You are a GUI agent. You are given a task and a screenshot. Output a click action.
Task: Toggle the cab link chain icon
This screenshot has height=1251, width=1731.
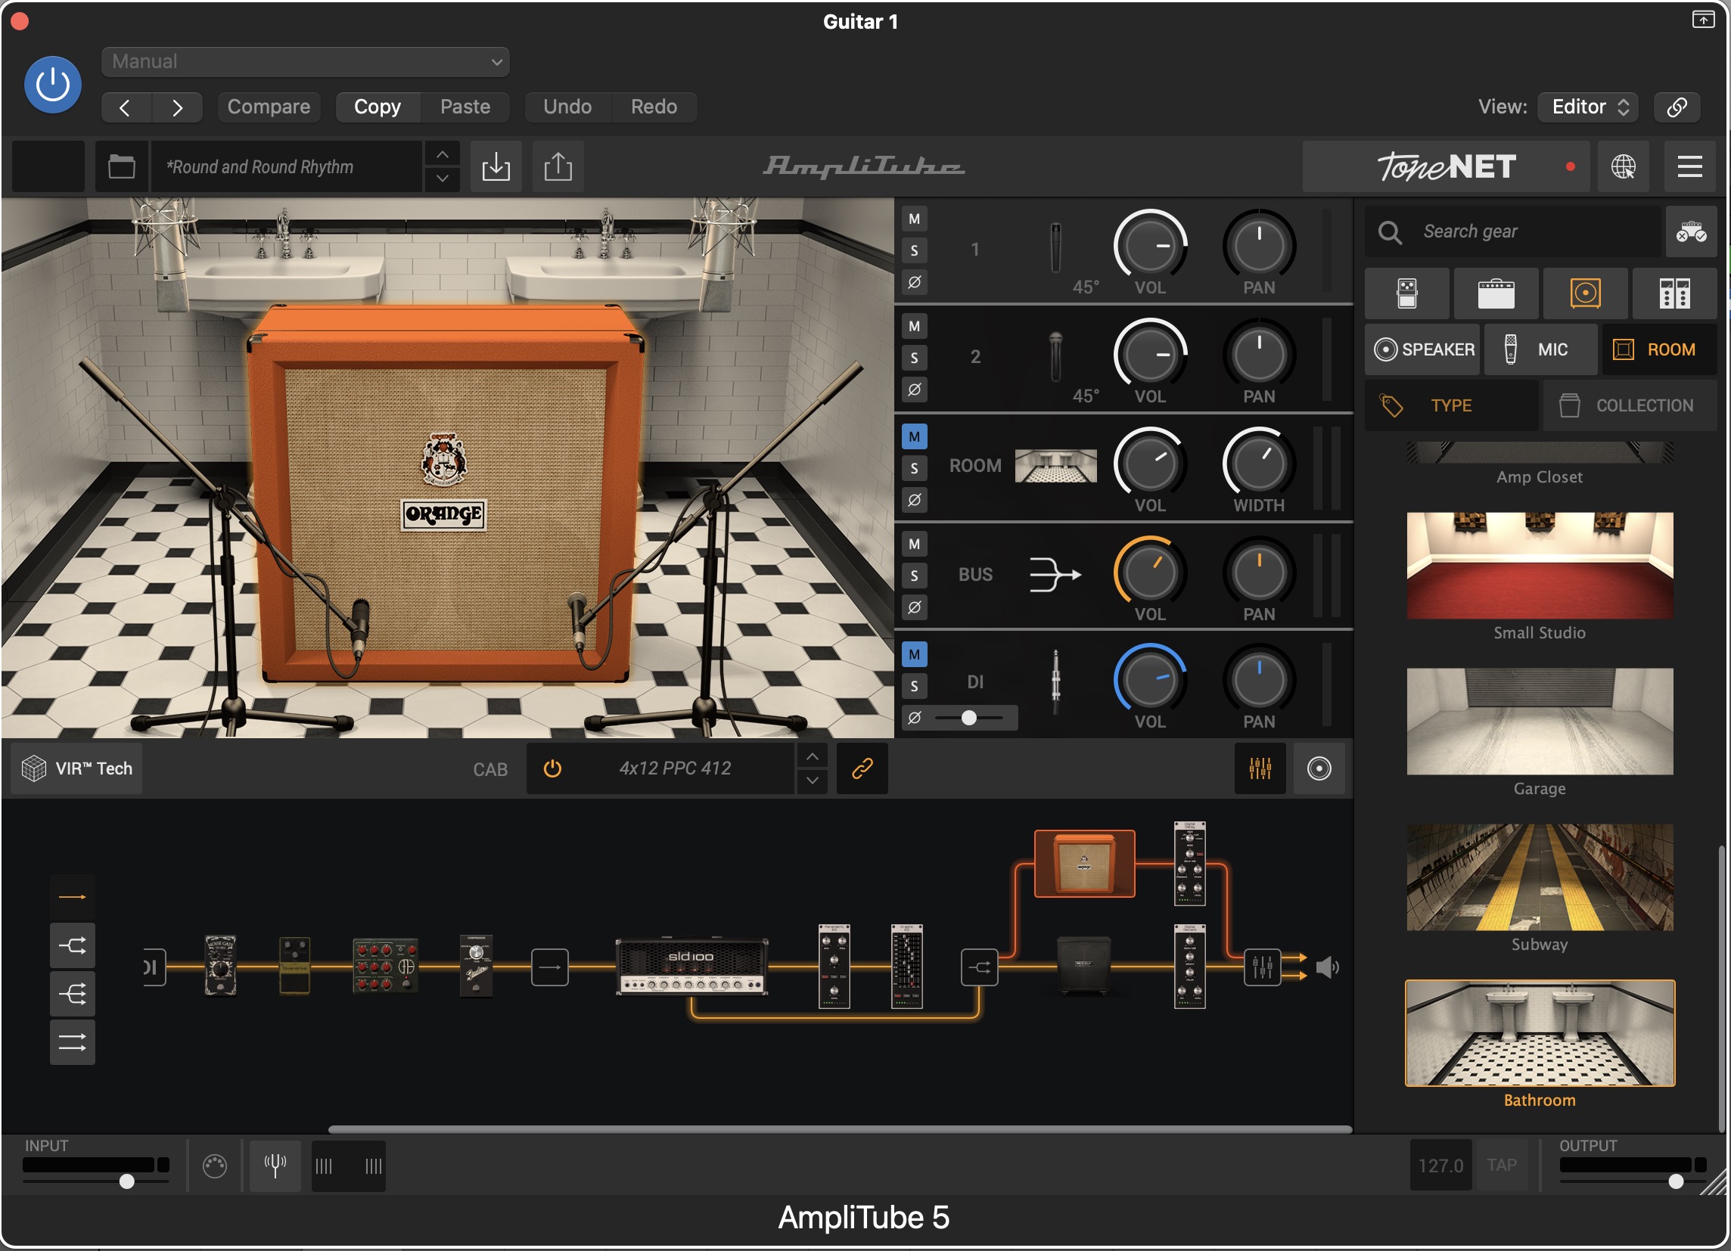pyautogui.click(x=862, y=768)
